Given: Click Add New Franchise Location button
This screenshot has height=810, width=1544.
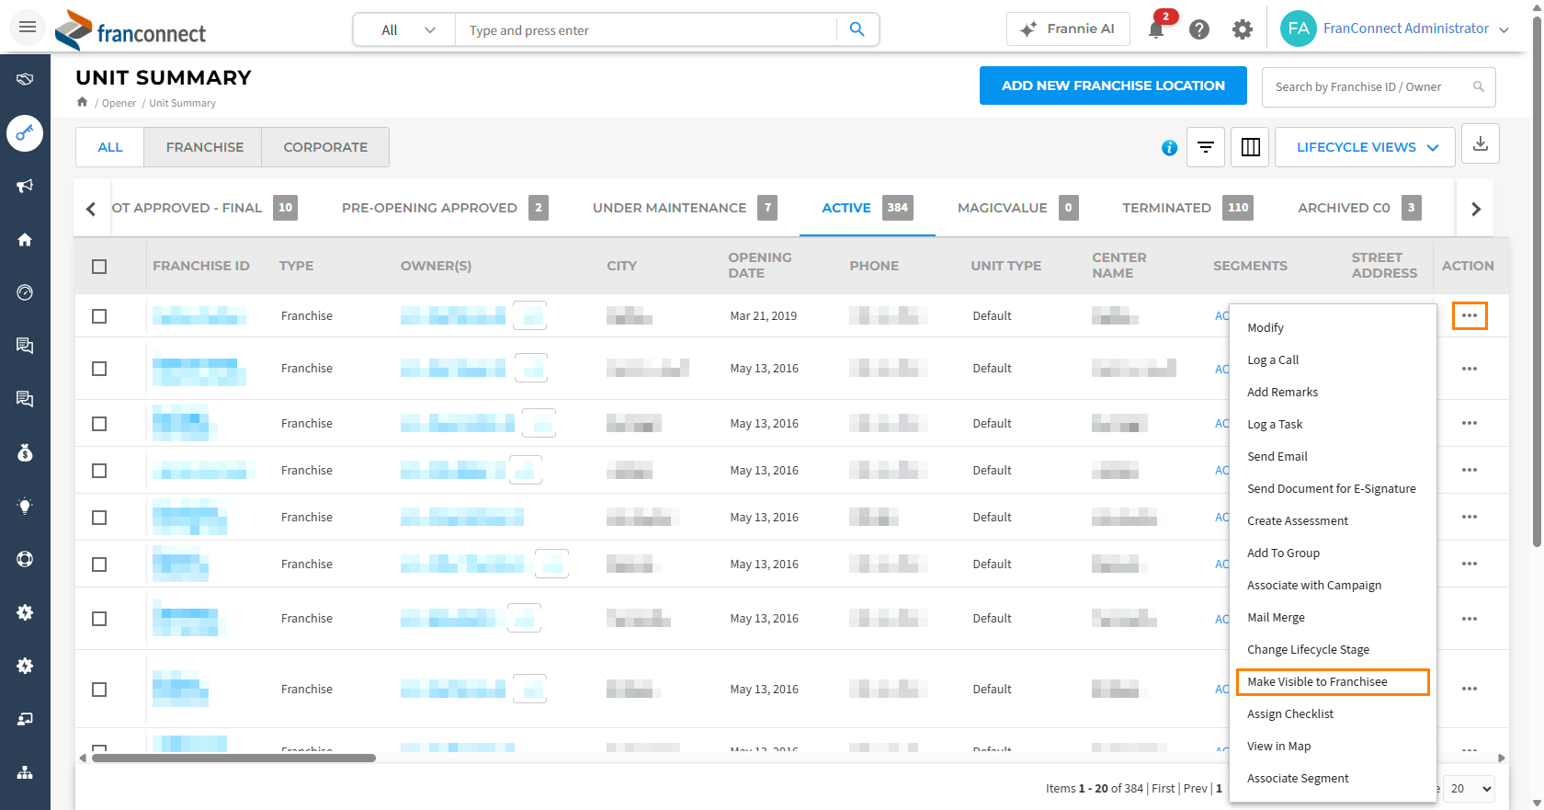Looking at the screenshot, I should (1113, 86).
